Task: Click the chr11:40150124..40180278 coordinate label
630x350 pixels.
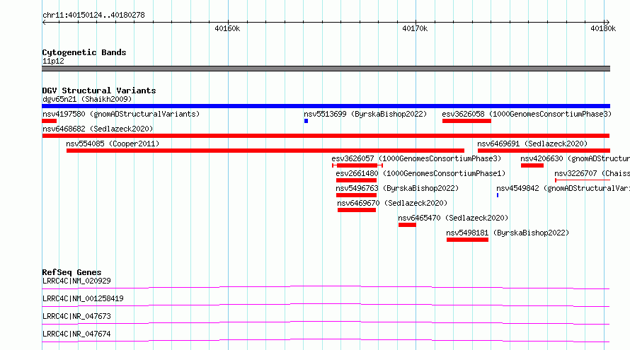Action: click(x=93, y=15)
